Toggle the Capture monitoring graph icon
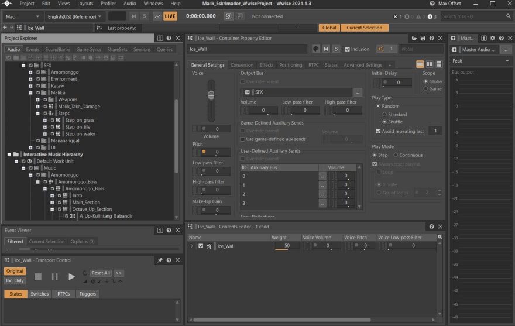The image size is (515, 326). point(157,16)
